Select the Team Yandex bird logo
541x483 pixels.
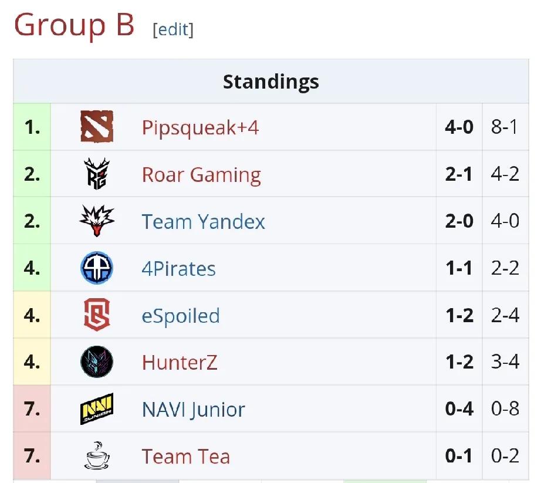tap(97, 221)
